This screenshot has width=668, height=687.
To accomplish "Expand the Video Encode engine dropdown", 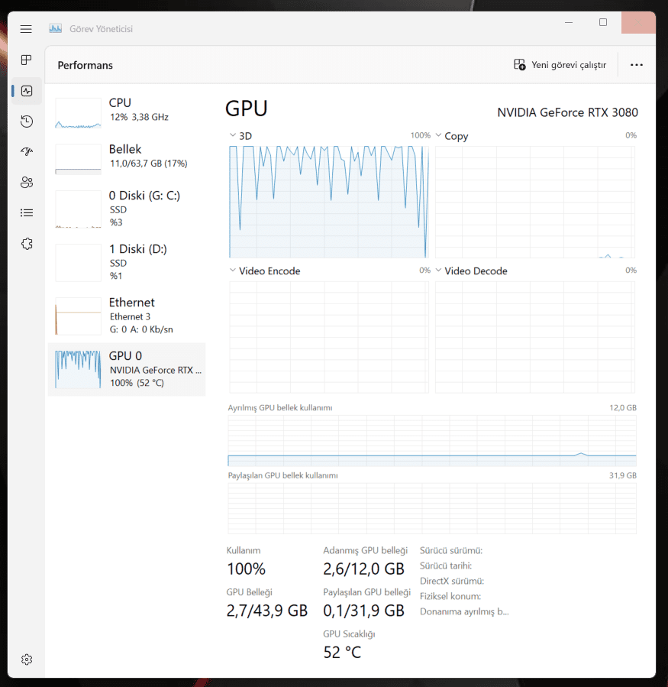I will point(233,271).
